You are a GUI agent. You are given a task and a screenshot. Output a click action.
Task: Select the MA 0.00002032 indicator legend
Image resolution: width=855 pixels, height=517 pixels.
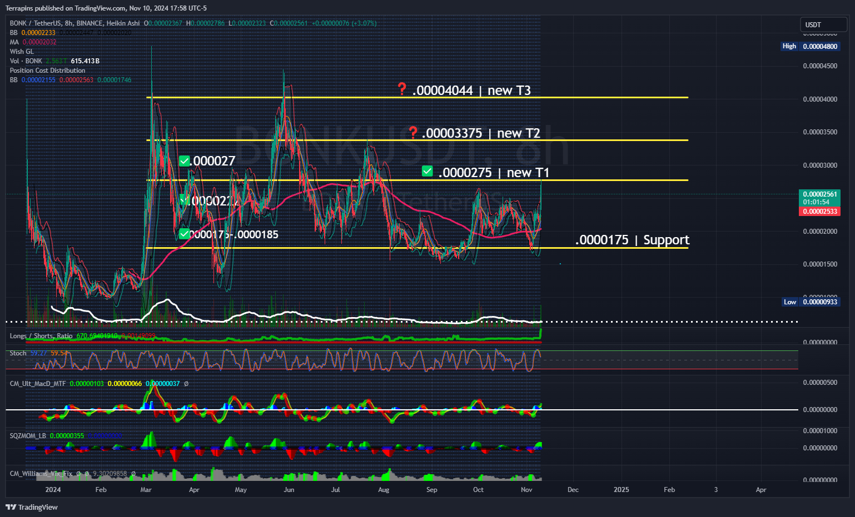(33, 42)
